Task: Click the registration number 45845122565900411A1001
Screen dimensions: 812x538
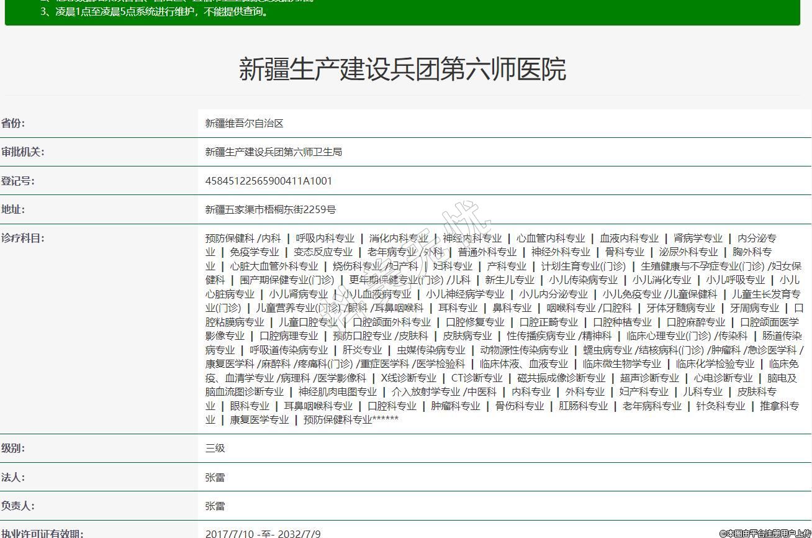Action: pos(268,181)
